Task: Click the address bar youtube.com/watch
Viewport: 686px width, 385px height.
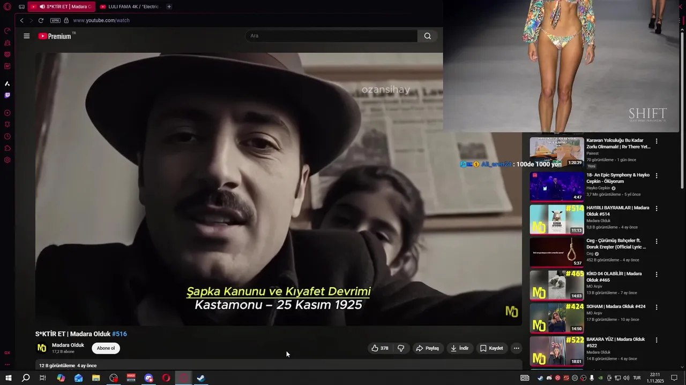Action: (101, 20)
